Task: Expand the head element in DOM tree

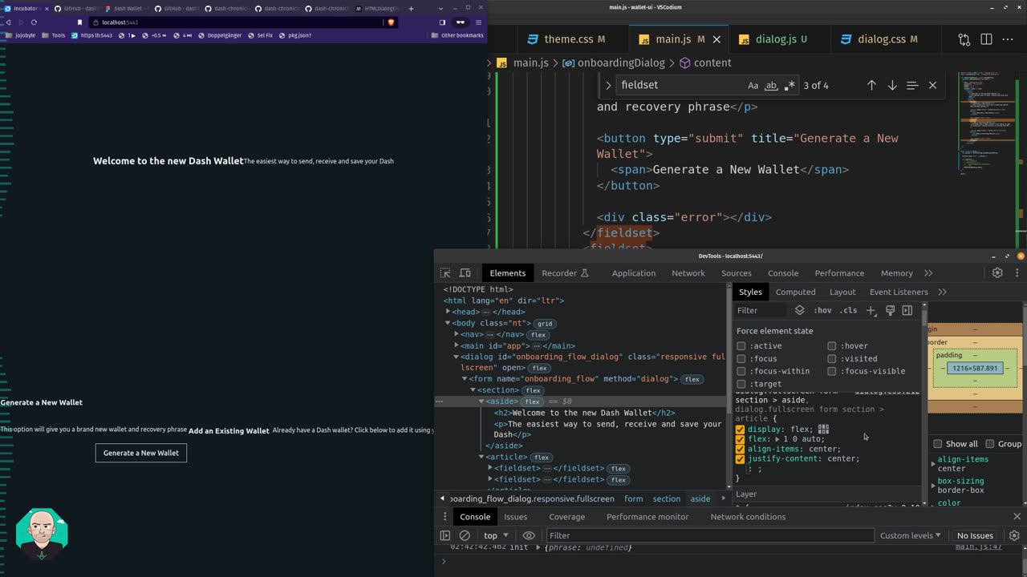Action: pyautogui.click(x=449, y=312)
